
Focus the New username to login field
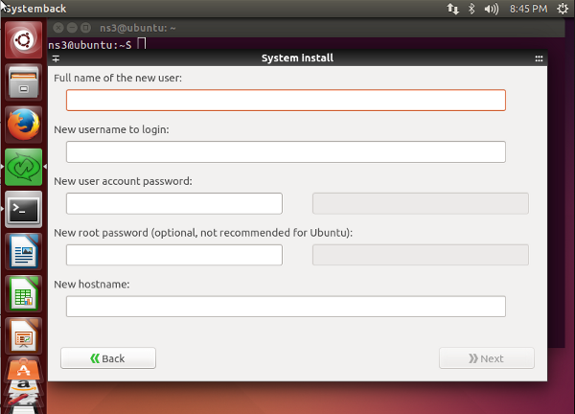pyautogui.click(x=286, y=151)
